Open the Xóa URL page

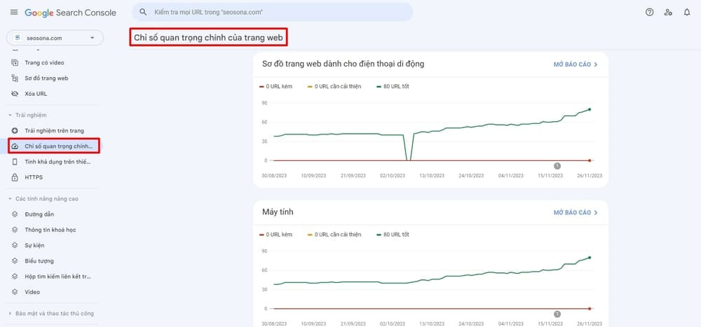36,94
